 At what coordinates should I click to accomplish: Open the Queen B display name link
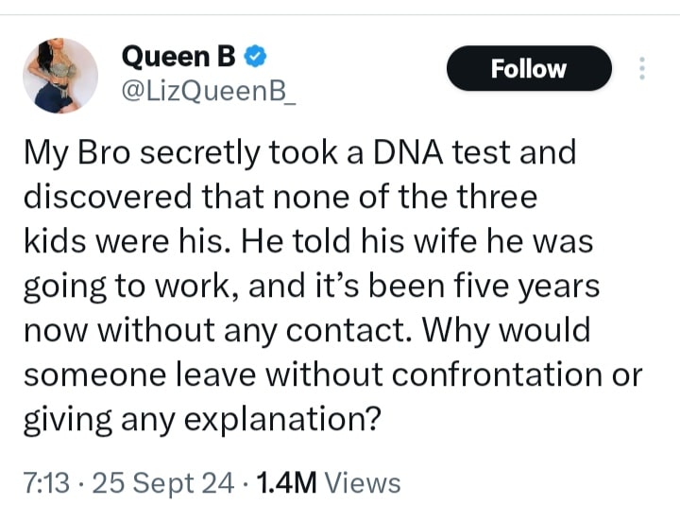tap(178, 59)
